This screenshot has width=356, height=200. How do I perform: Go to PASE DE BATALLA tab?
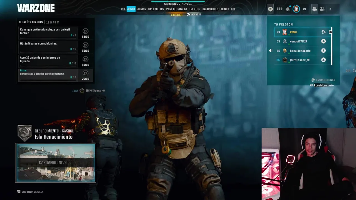tap(177, 9)
